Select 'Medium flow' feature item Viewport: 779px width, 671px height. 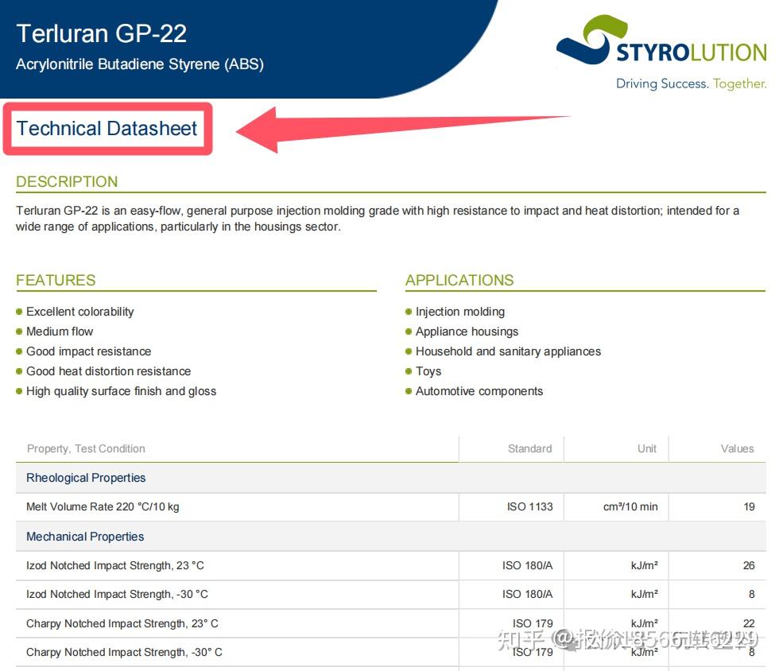(x=60, y=332)
